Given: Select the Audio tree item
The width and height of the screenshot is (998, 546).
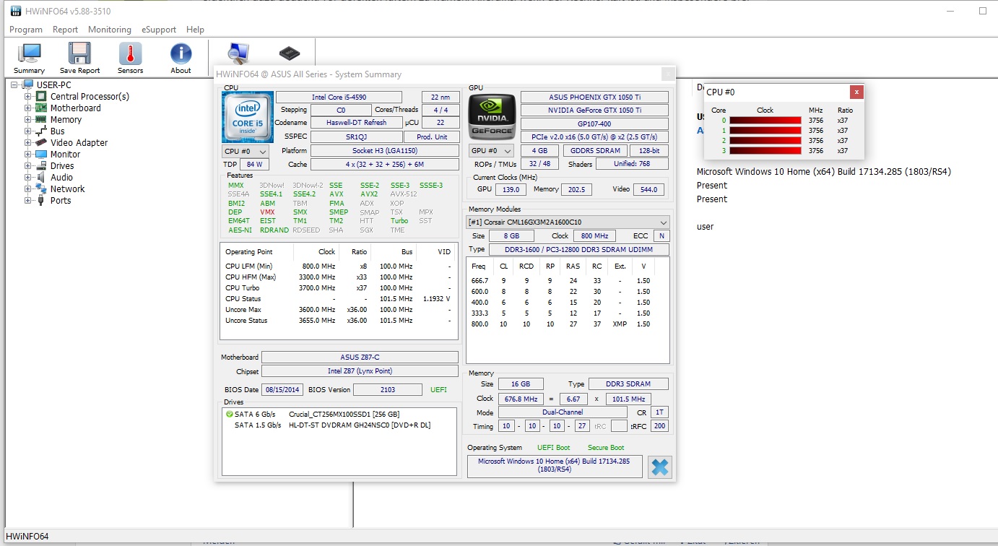Looking at the screenshot, I should 61,177.
